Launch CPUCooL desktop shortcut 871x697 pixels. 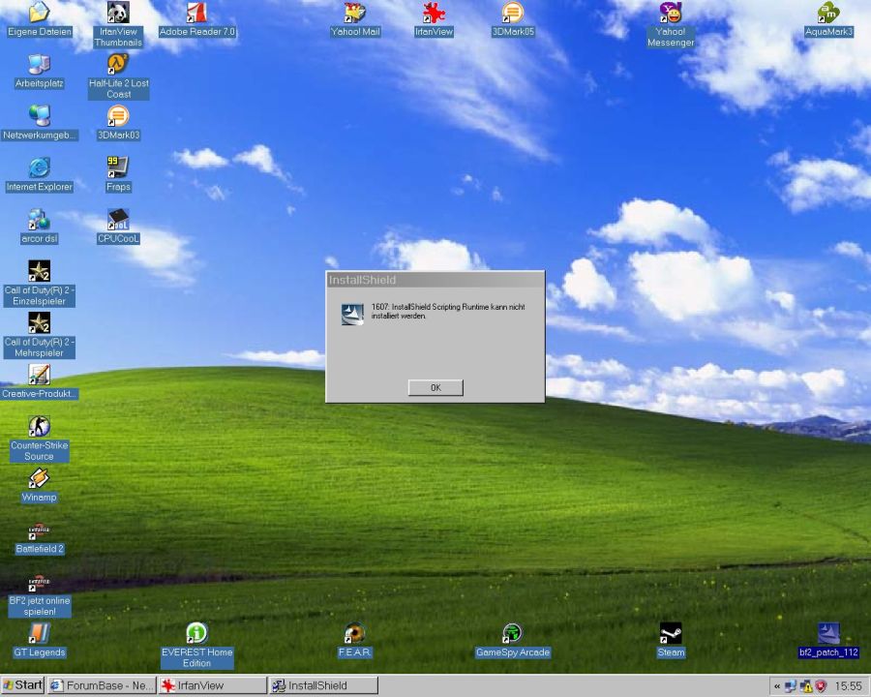click(118, 227)
